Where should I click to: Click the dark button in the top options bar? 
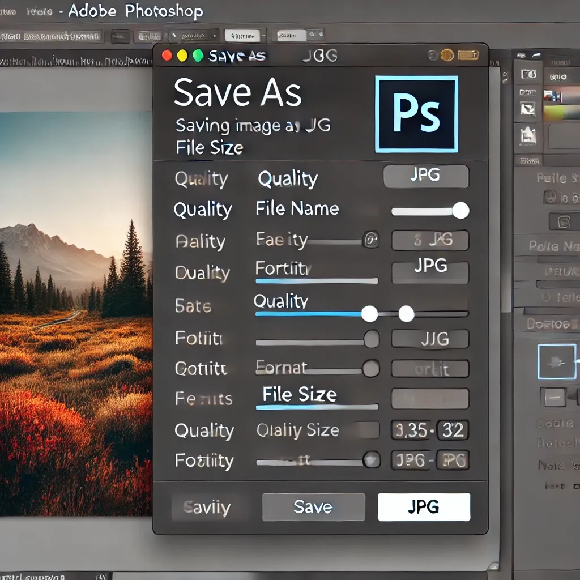pyautogui.click(x=121, y=36)
